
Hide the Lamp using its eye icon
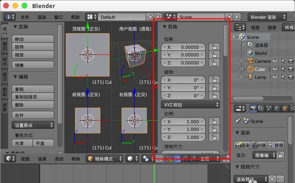275,77
